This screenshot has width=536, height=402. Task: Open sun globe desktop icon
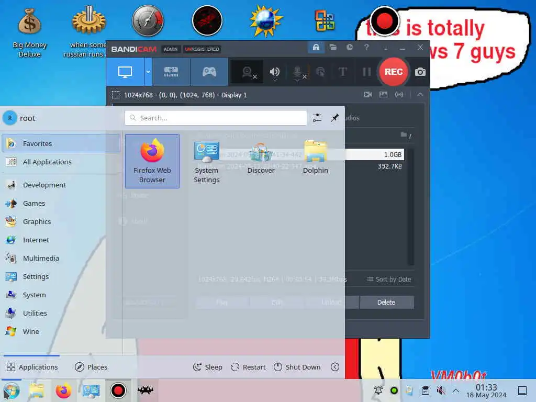(x=266, y=20)
